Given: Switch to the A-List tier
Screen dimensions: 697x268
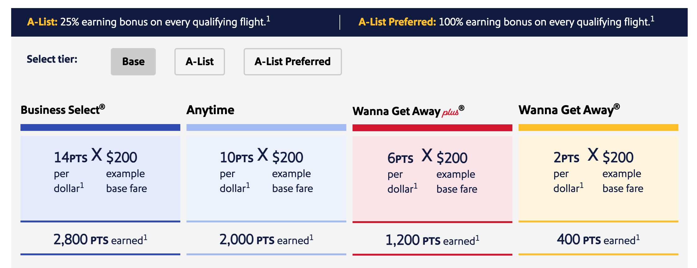Looking at the screenshot, I should tap(199, 61).
